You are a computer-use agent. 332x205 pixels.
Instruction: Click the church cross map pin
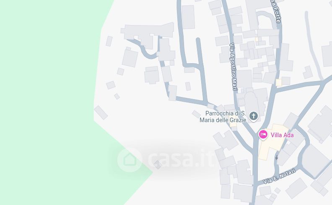click(x=254, y=116)
